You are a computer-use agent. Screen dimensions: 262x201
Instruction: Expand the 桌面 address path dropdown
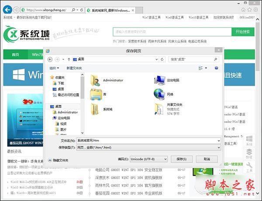(x=157, y=59)
